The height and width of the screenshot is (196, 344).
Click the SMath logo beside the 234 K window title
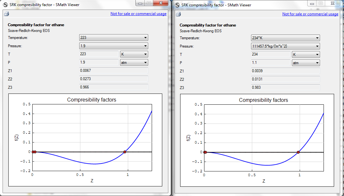click(x=177, y=5)
